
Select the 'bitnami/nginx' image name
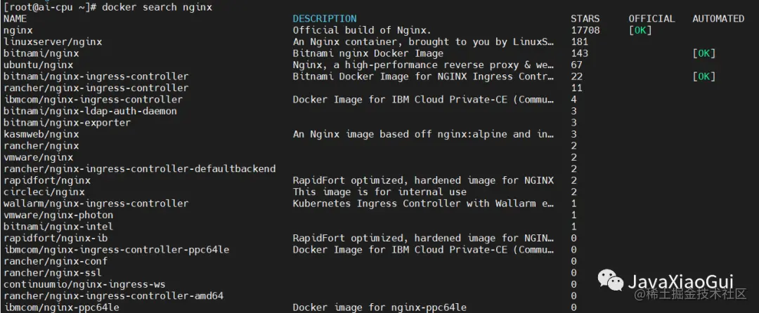(x=41, y=53)
